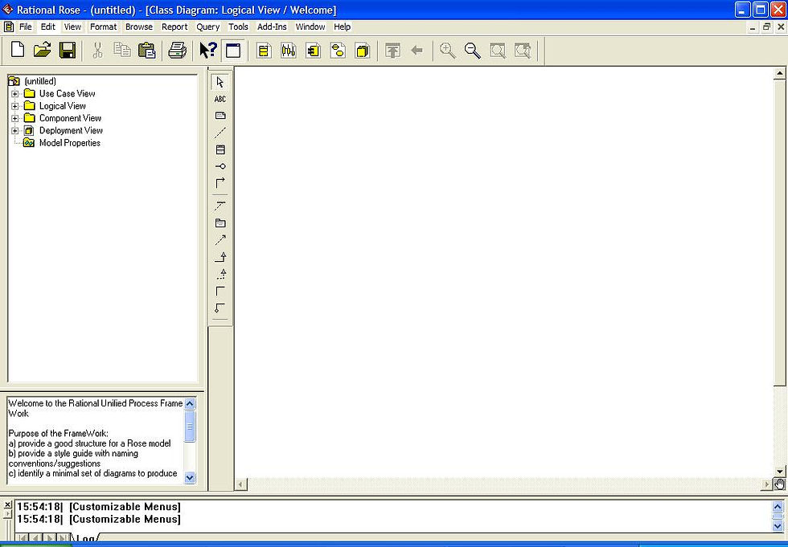
Task: Toggle the View Documentation window icon
Action: 233,50
